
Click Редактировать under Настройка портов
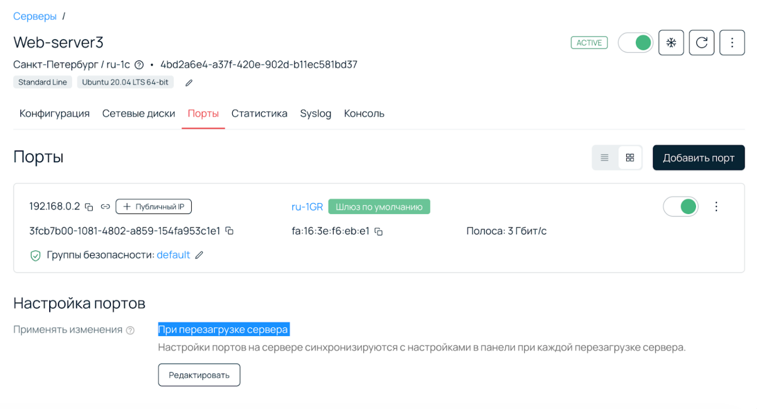(199, 375)
